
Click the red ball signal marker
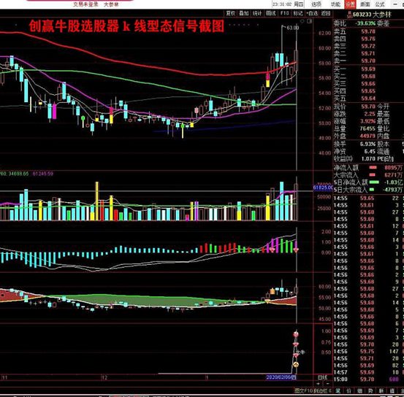(x=296, y=334)
